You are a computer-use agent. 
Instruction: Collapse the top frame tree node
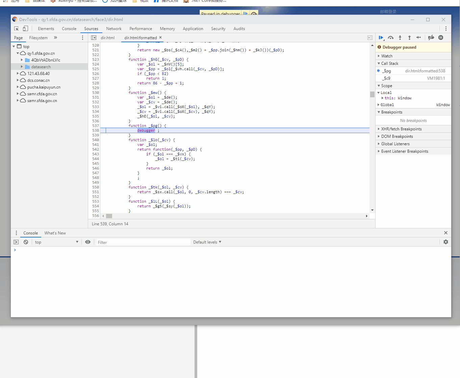point(14,47)
